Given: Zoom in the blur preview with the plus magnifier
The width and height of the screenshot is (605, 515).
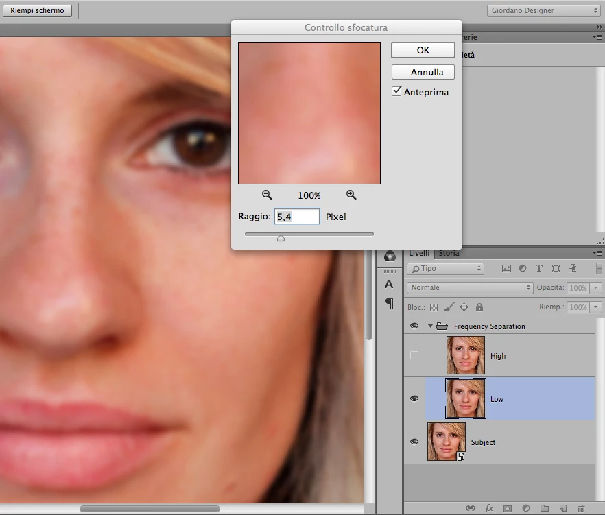Looking at the screenshot, I should [351, 195].
